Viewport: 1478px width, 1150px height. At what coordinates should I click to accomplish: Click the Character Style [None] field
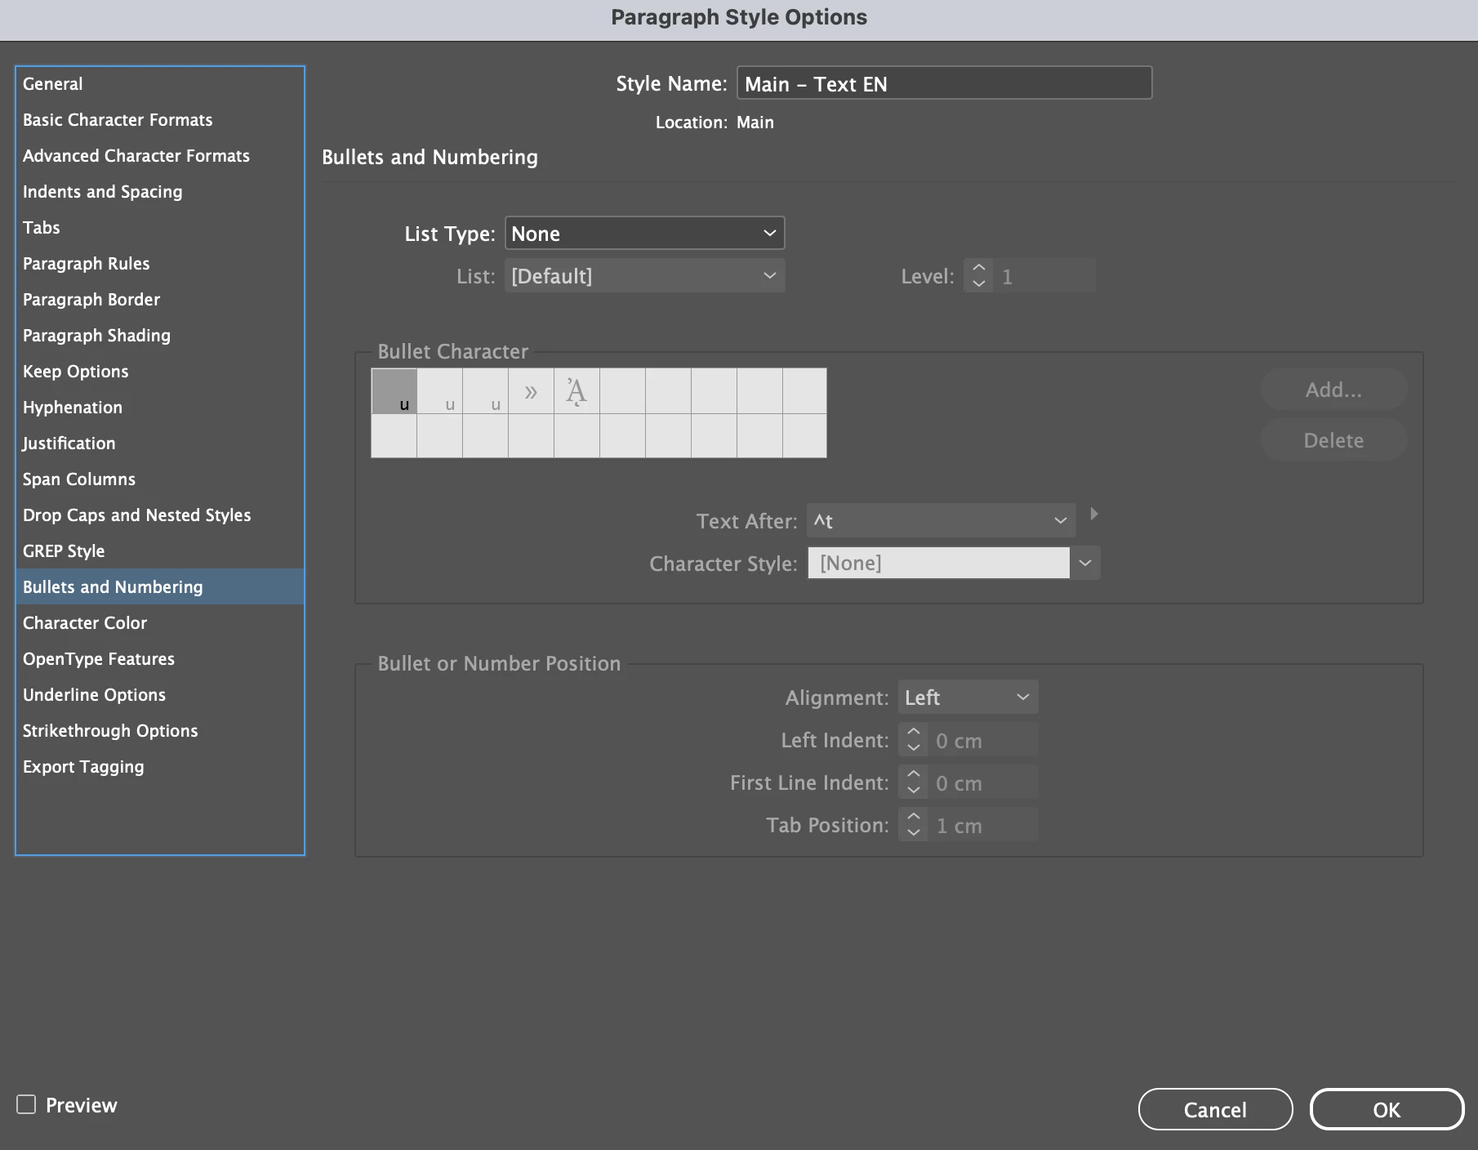(938, 563)
